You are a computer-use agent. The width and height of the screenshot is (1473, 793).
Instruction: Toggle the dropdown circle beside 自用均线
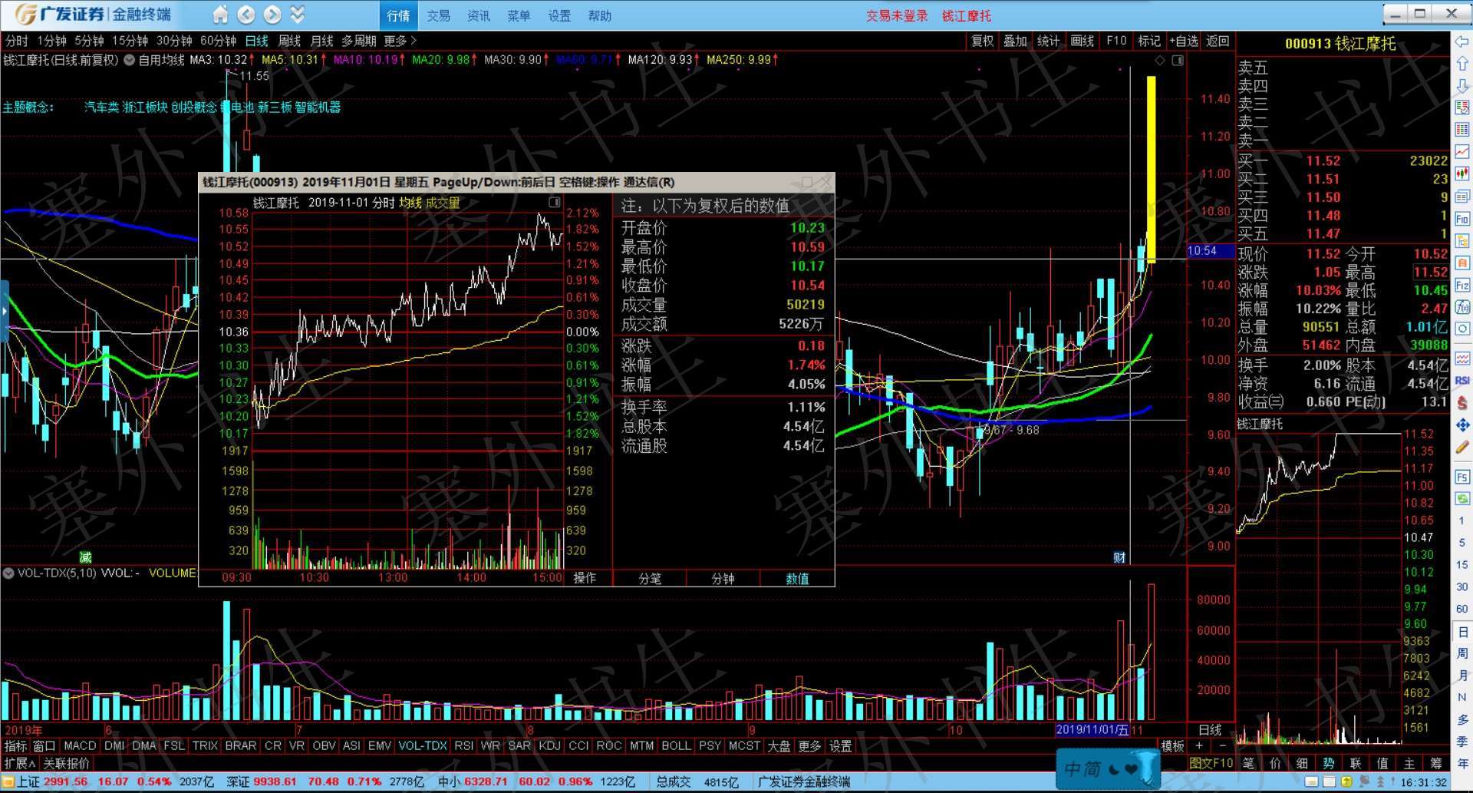click(x=129, y=60)
